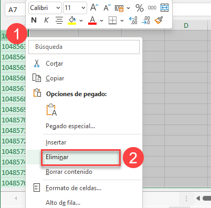Image resolution: width=211 pixels, height=208 pixels.
Task: Click the scissors icon beside Cortar
Action: tap(37, 64)
